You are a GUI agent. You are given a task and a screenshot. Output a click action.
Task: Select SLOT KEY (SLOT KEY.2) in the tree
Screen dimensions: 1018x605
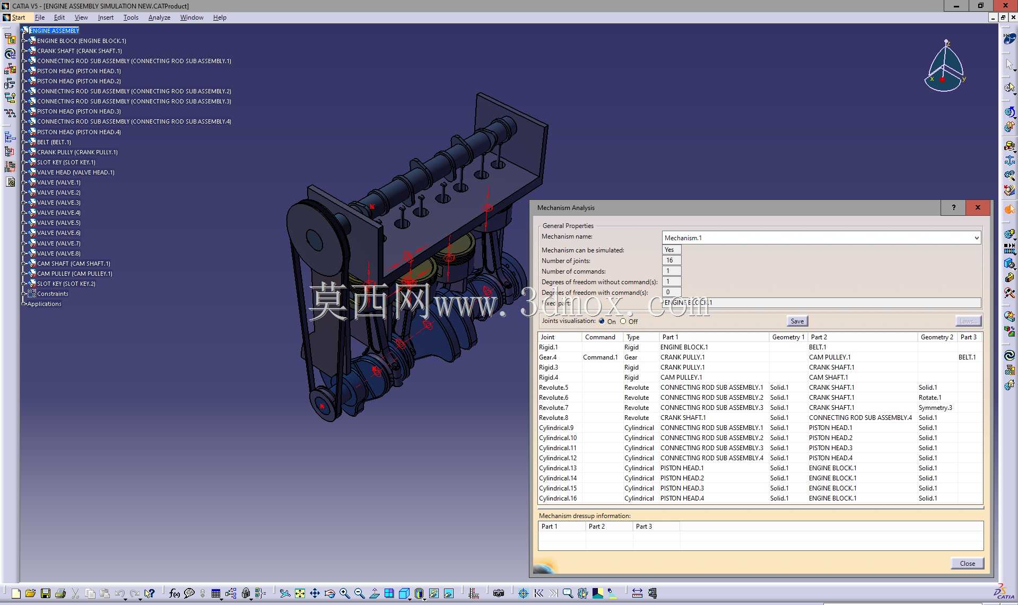[x=66, y=284]
